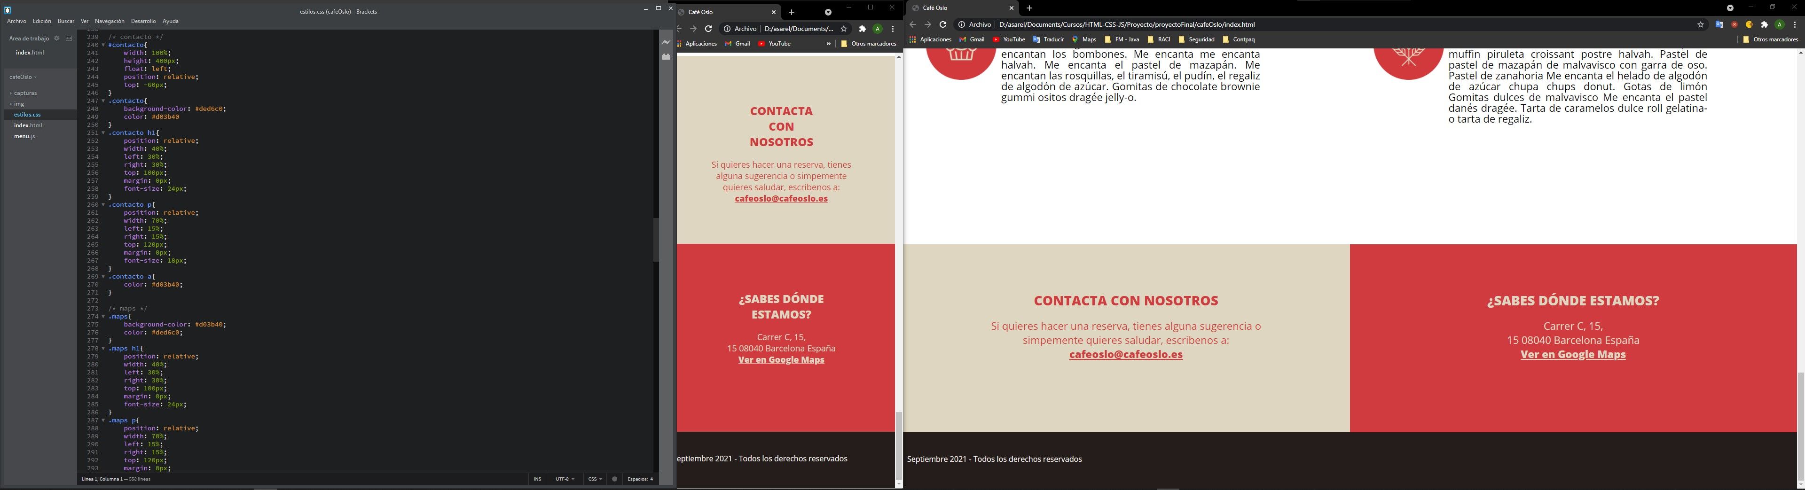Open menu.js in project tree
The image size is (1805, 490).
tap(24, 137)
